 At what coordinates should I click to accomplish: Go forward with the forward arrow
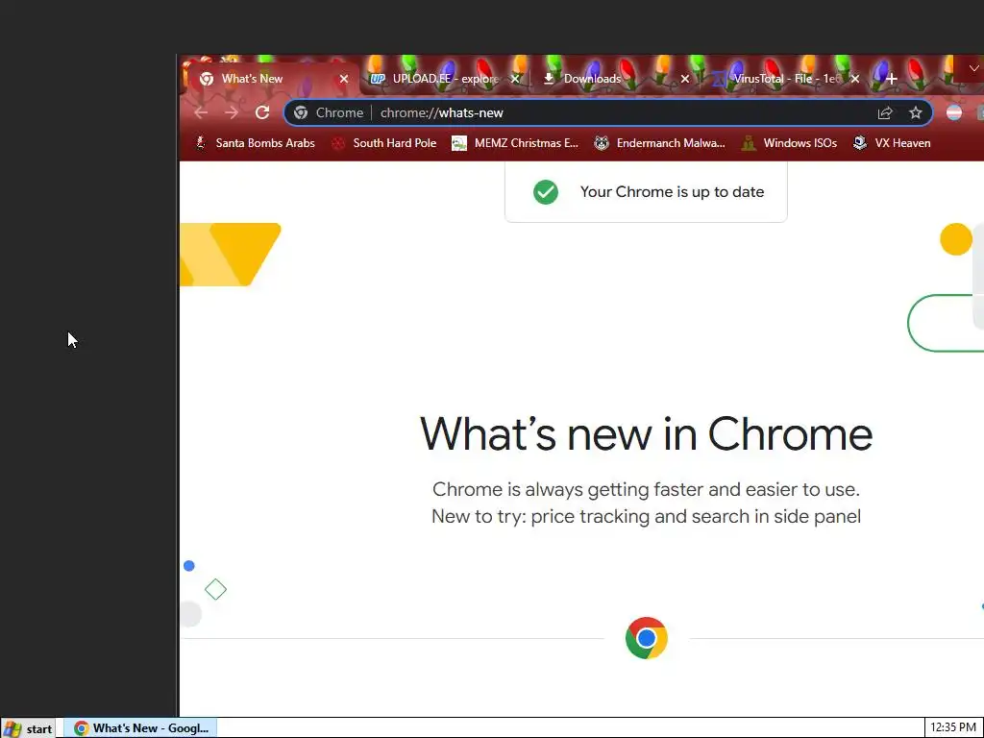[x=232, y=113]
